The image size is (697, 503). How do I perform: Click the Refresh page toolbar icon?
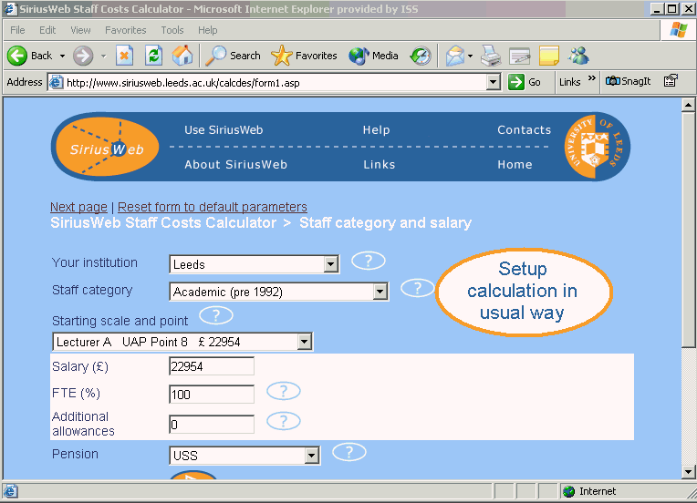154,56
